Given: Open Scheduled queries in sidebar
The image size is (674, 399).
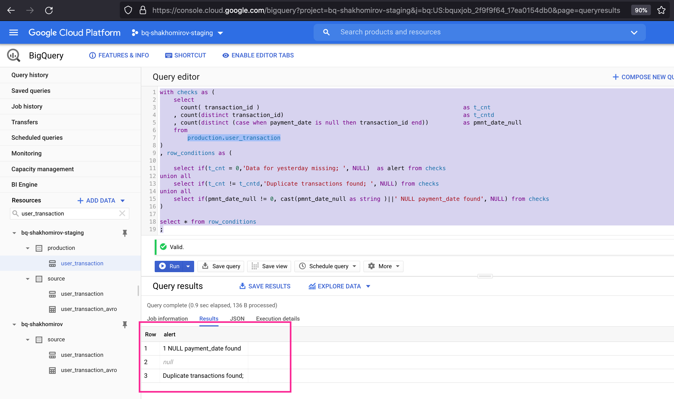Looking at the screenshot, I should [x=37, y=138].
